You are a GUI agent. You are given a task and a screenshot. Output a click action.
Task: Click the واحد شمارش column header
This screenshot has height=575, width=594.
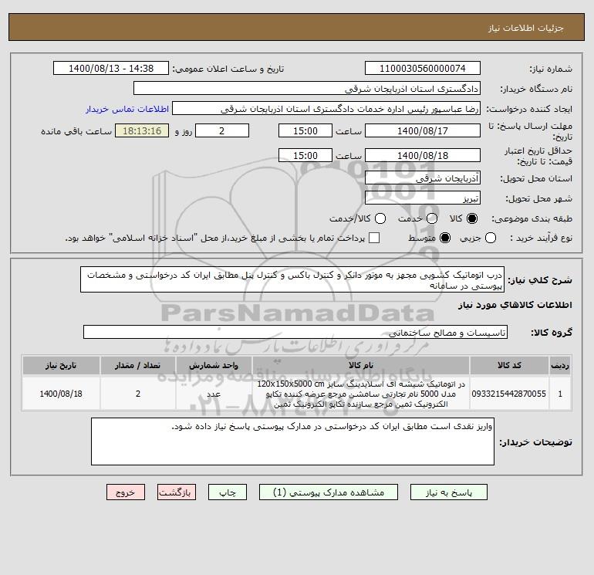tap(214, 365)
